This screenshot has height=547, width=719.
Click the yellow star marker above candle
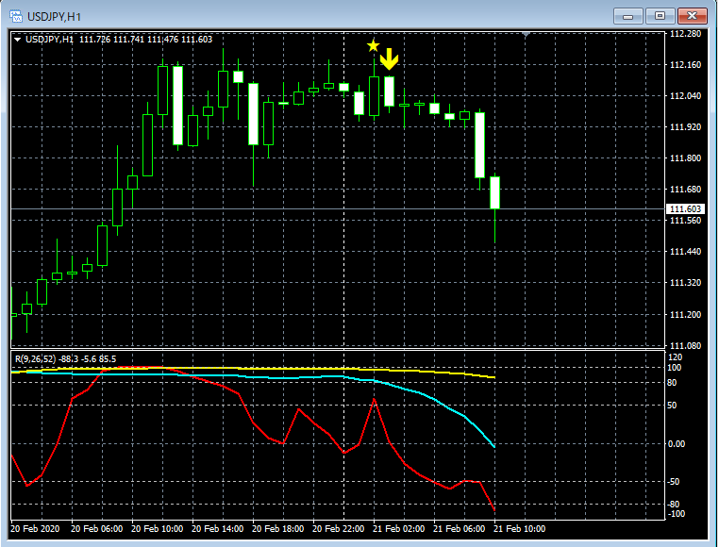click(x=374, y=46)
